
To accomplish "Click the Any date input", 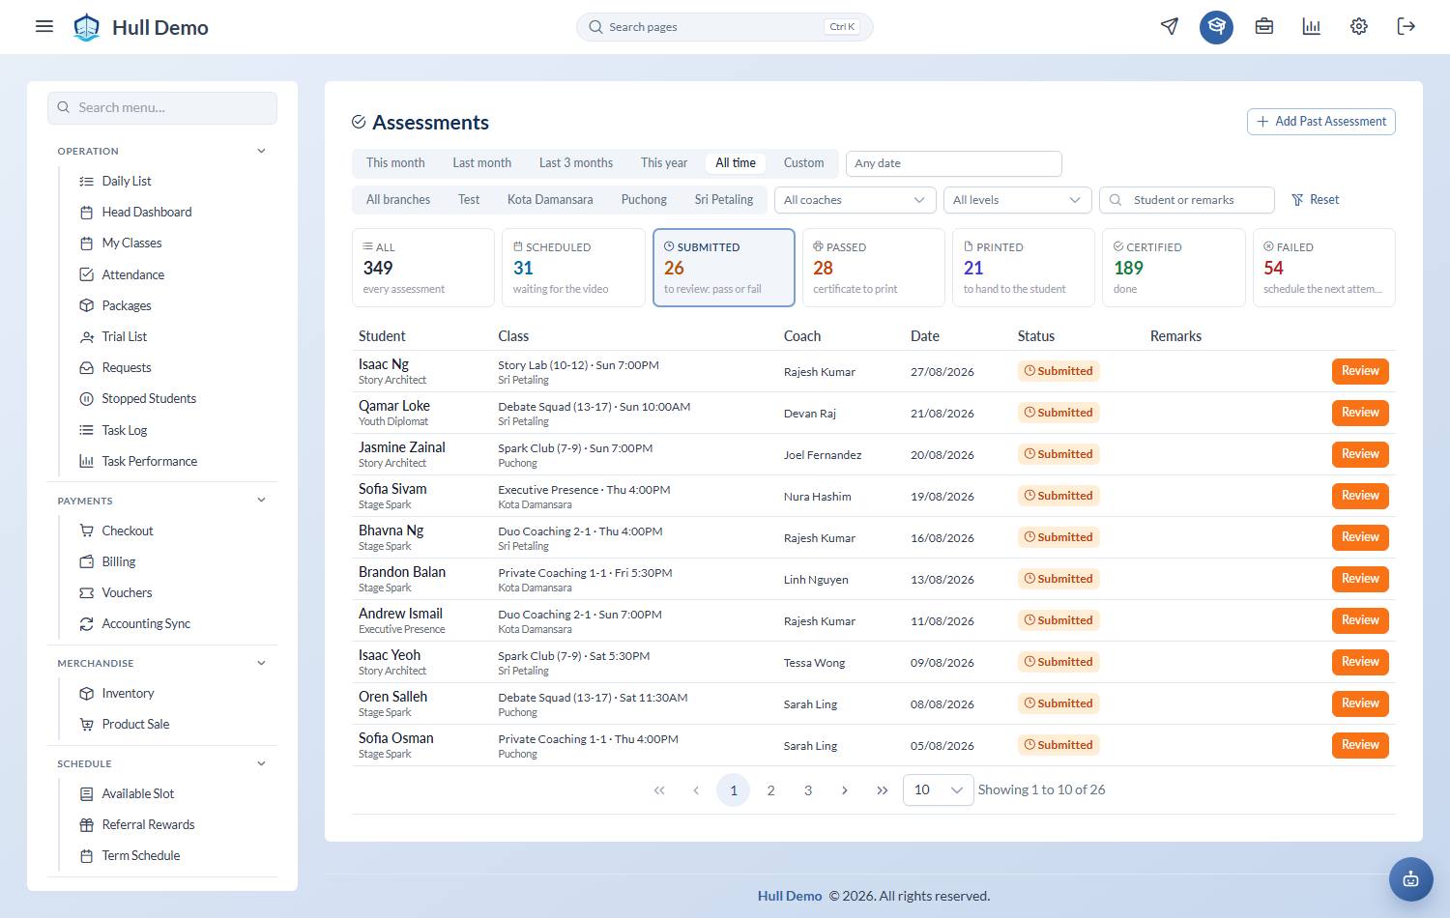I will (x=954, y=163).
